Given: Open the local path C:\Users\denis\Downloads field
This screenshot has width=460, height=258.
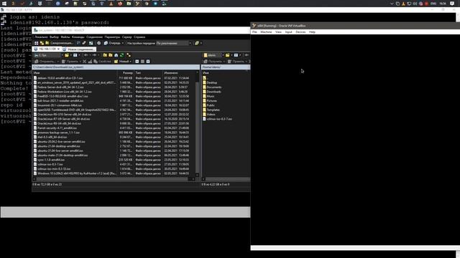Looking at the screenshot, I should 116,67.
